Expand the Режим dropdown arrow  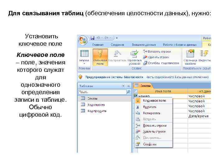pyautogui.click(x=84, y=64)
